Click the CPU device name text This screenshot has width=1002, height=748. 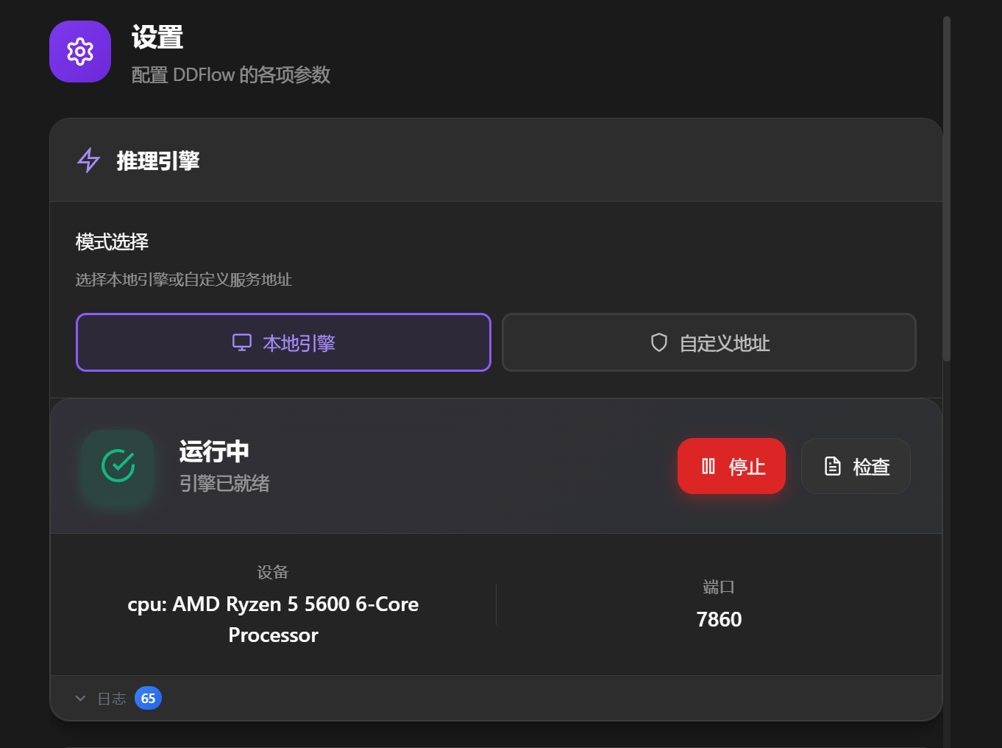(x=273, y=619)
